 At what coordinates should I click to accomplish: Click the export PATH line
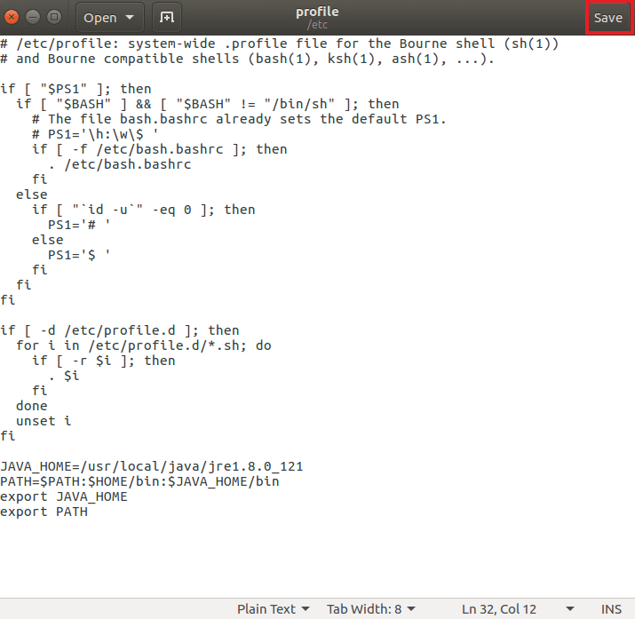pos(44,512)
